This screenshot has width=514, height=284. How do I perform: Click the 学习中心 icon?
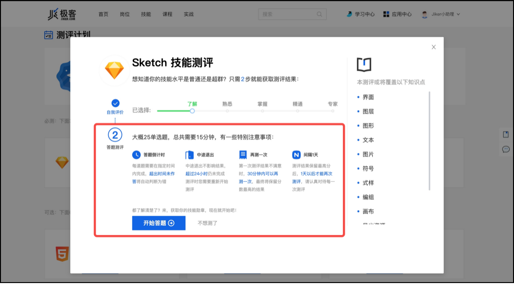pos(349,14)
